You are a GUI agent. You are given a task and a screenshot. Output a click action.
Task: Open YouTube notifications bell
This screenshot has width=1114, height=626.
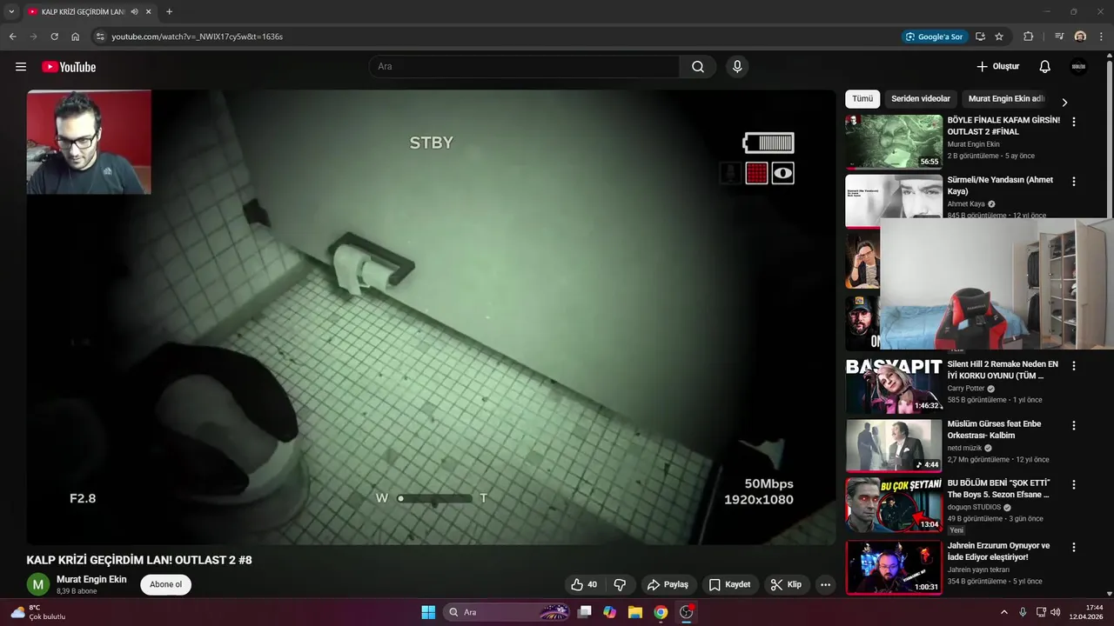tap(1045, 67)
